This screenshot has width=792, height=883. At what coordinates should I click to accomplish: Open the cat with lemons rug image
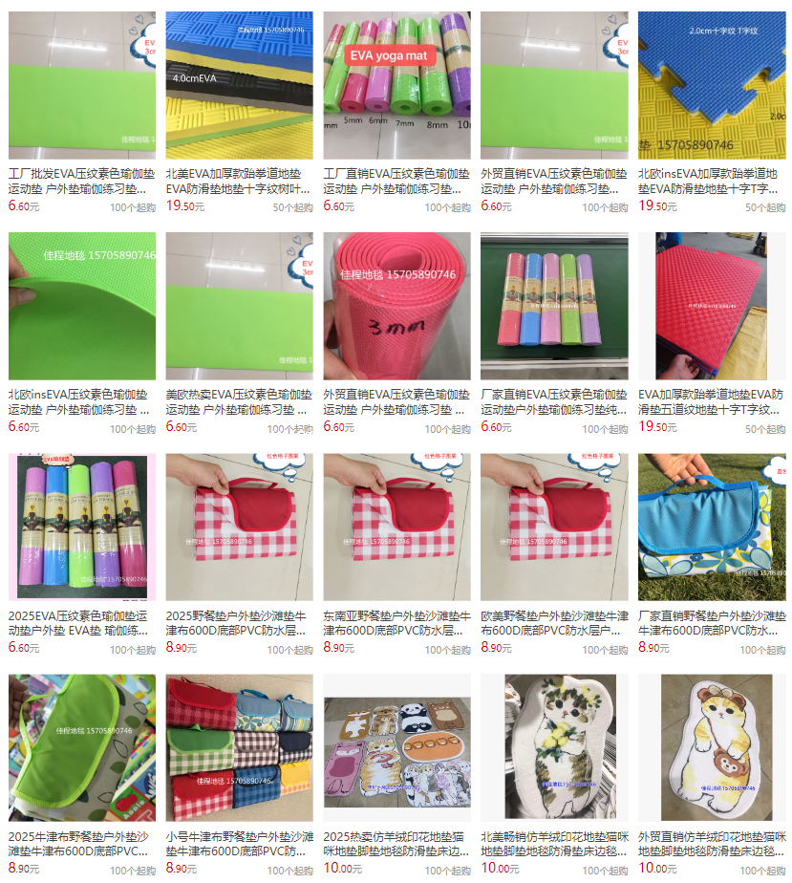[554, 747]
